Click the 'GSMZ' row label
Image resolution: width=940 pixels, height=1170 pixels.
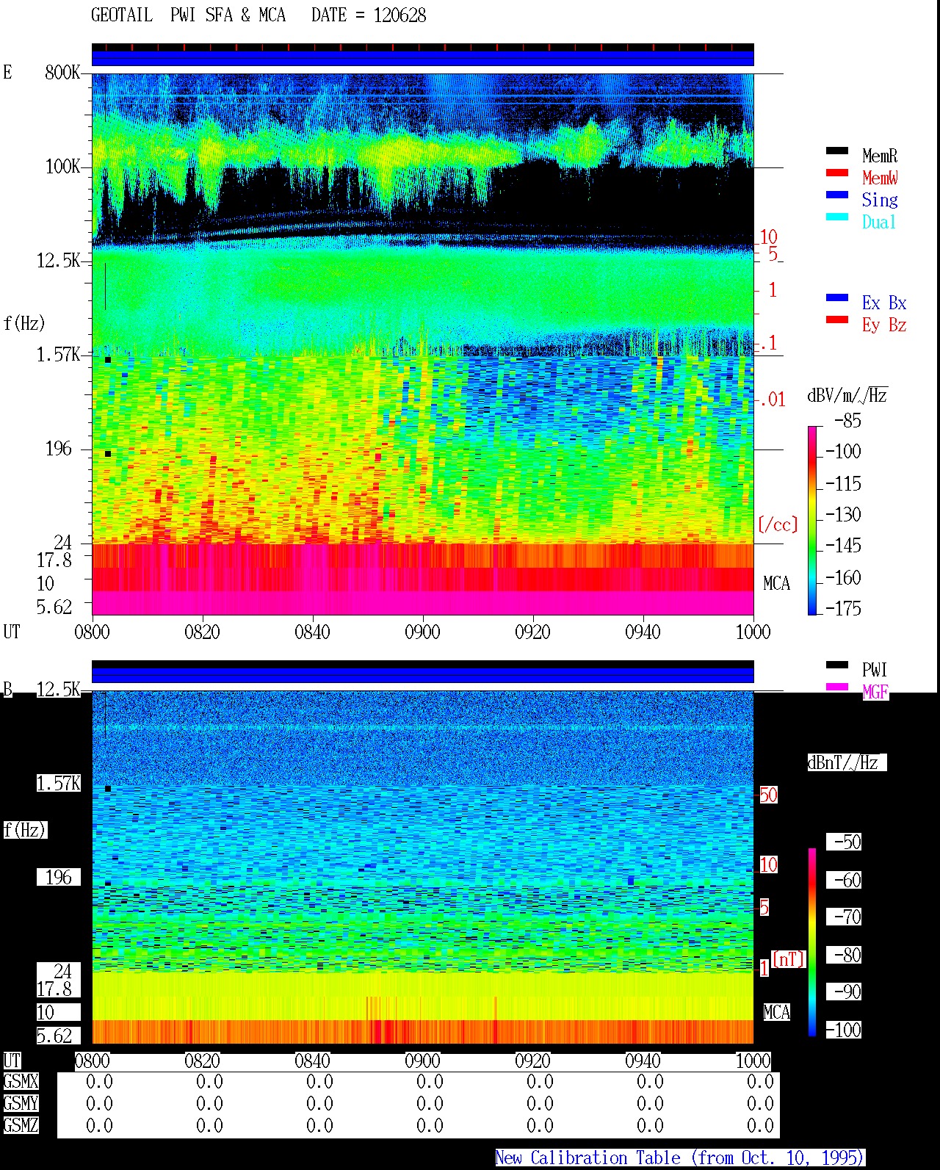21,1125
